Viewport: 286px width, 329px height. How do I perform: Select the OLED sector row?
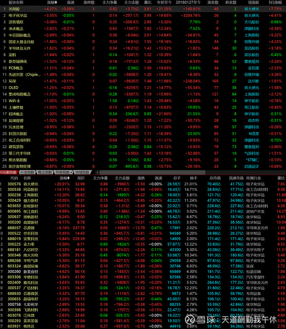pos(143,88)
